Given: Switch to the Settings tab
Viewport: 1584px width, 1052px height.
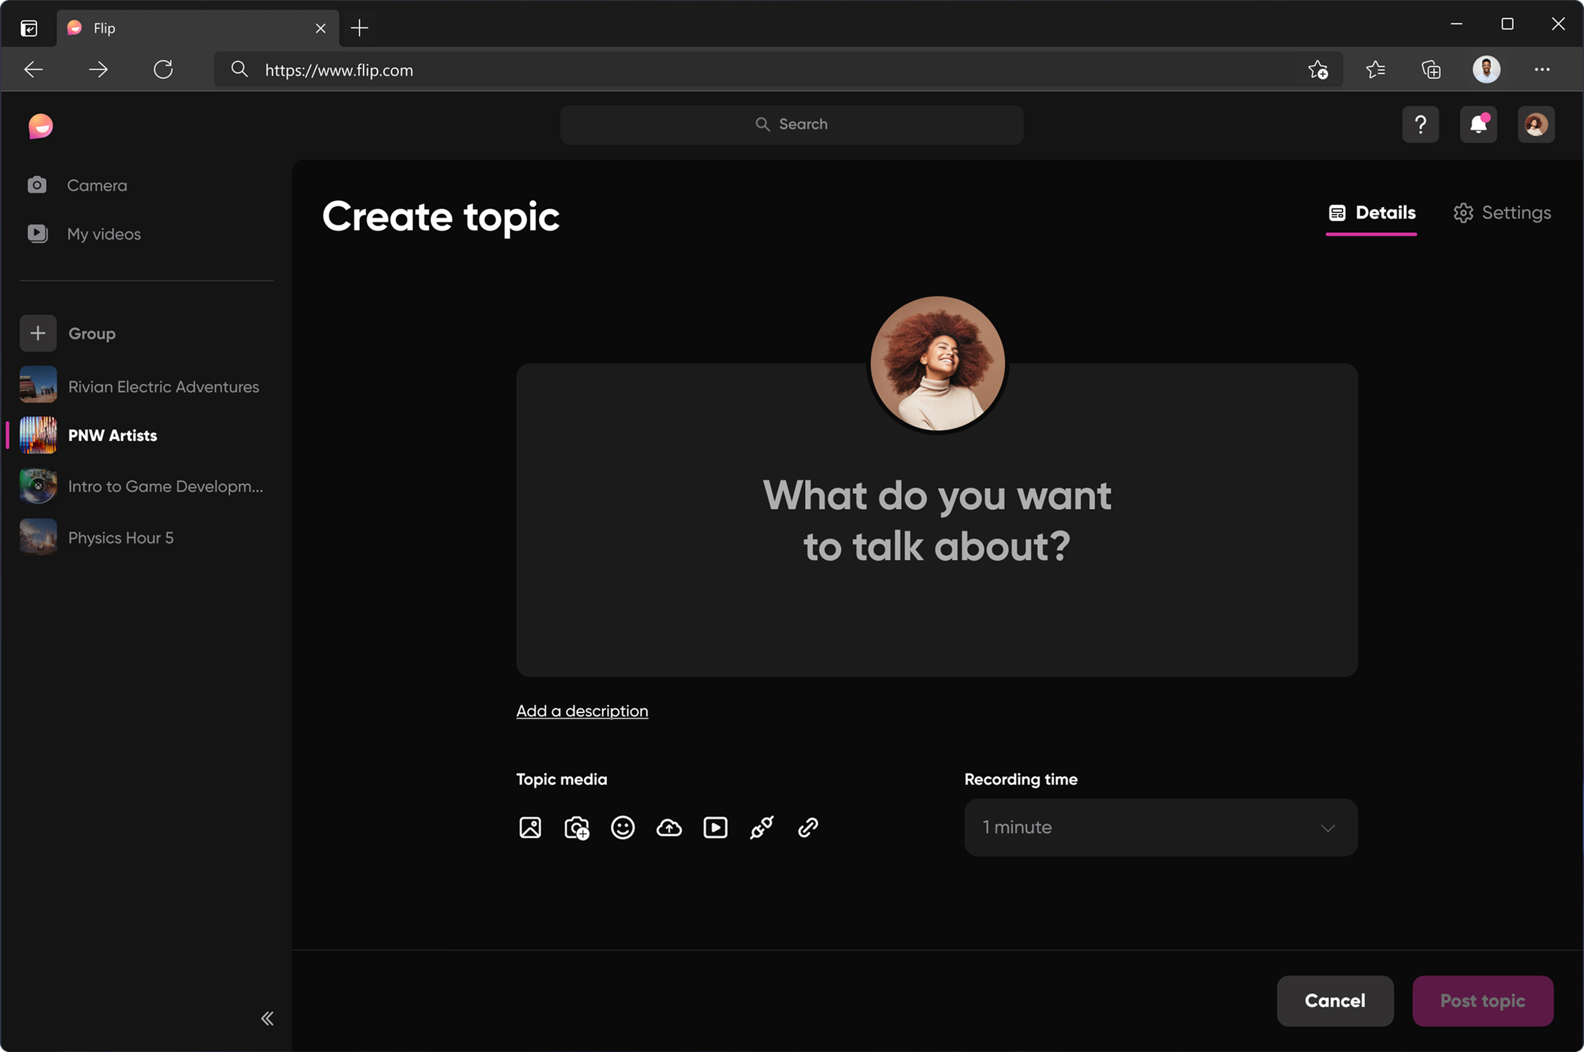Looking at the screenshot, I should [1502, 213].
